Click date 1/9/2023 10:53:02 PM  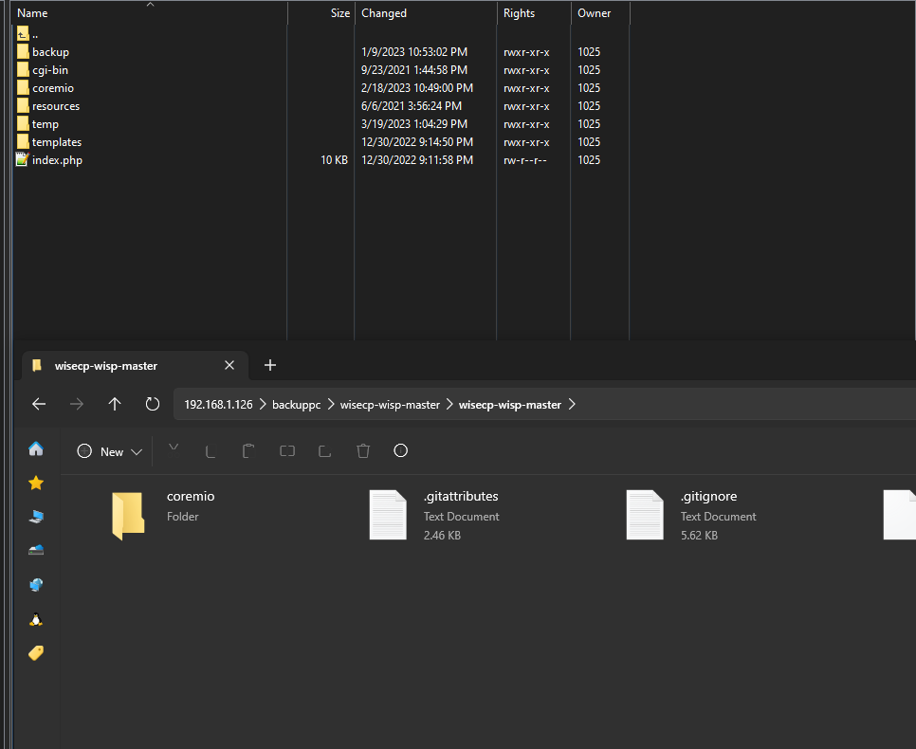(414, 52)
